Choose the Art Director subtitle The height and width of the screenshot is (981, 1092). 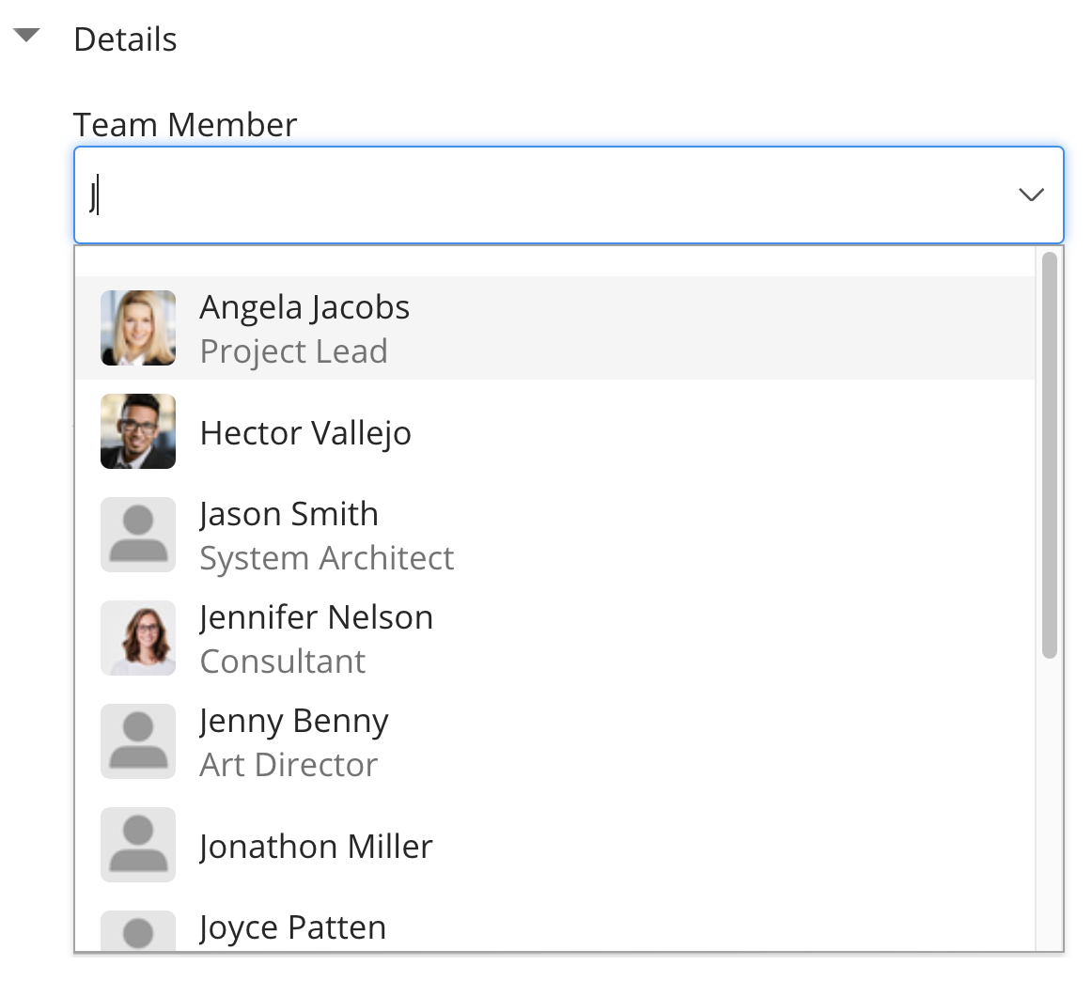pos(289,765)
